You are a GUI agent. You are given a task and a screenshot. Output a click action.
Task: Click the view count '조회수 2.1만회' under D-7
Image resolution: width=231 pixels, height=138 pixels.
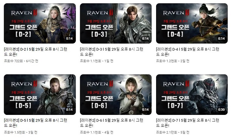(x=166, y=132)
